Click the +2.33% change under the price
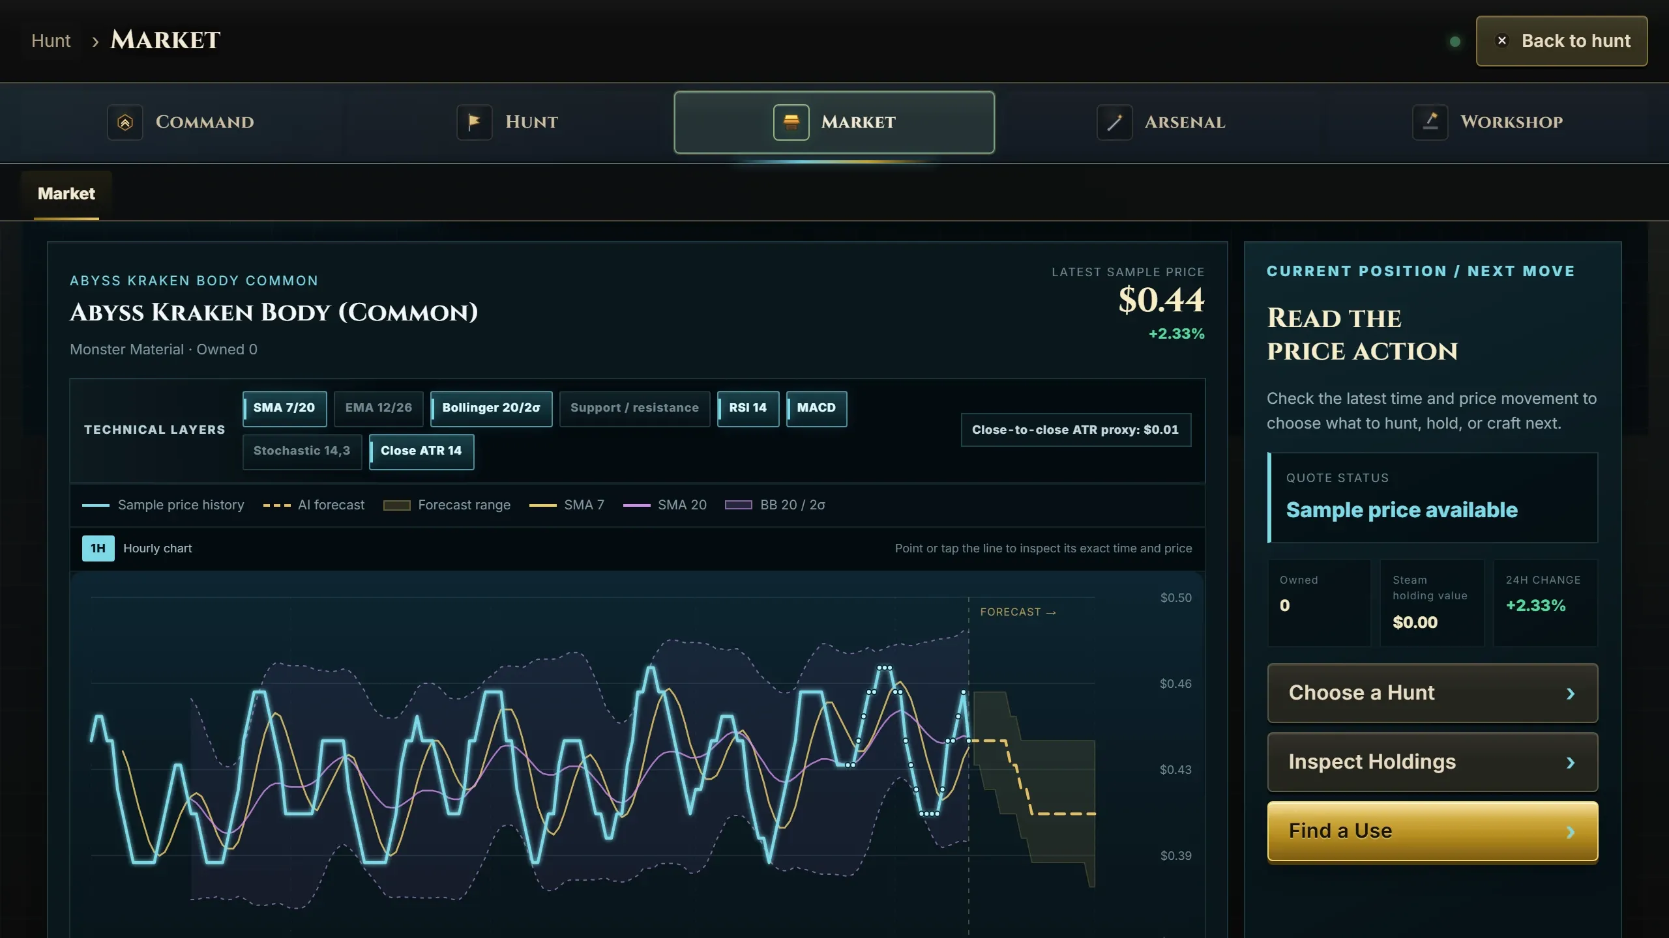Image resolution: width=1669 pixels, height=938 pixels. coord(1176,334)
